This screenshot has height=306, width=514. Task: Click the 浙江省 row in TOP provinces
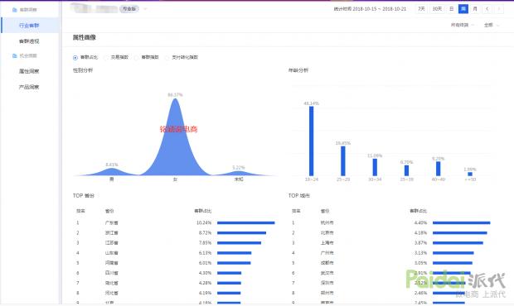[x=174, y=233]
